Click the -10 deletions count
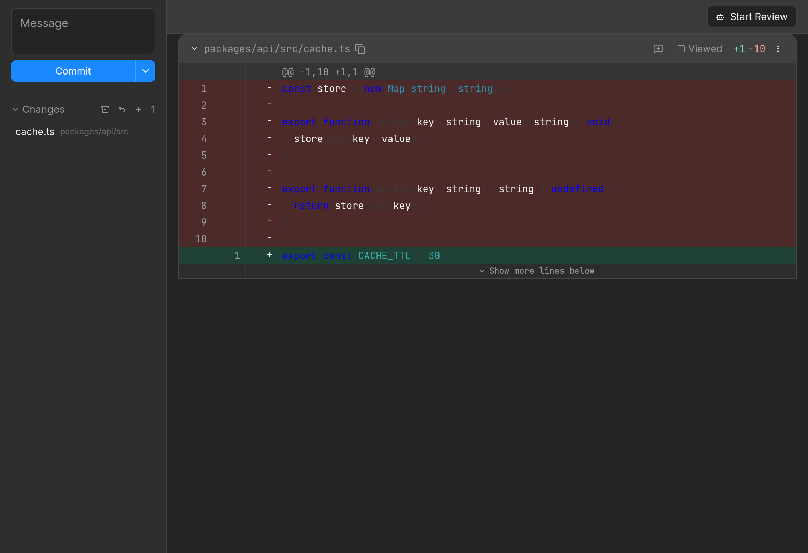 pyautogui.click(x=757, y=49)
